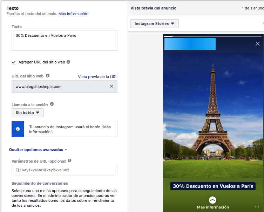Click the Vista previa del anuncio heading
This screenshot has width=264, height=212.
click(x=154, y=8)
